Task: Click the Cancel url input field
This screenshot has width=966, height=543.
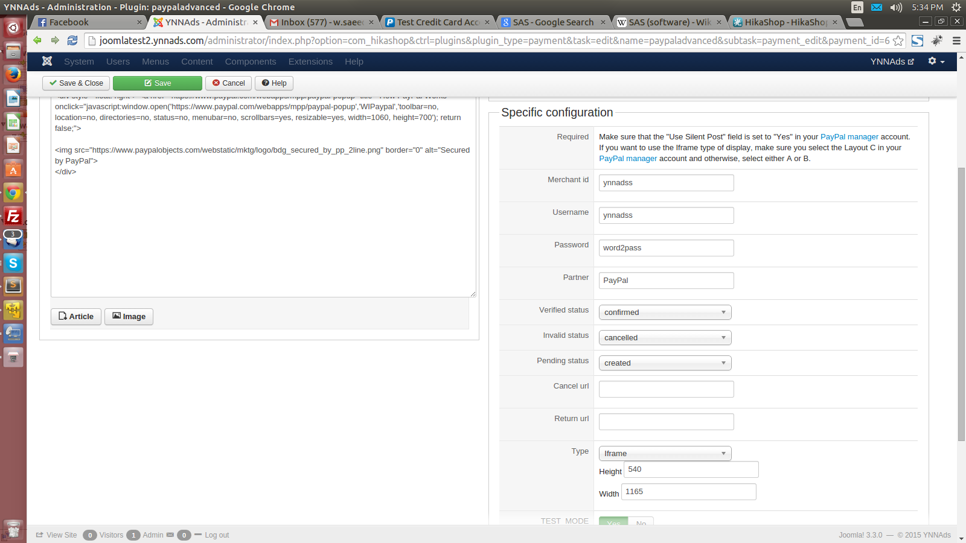Action: [x=667, y=389]
